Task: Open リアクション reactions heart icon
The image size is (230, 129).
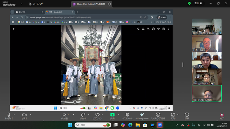Action: (x=97, y=115)
